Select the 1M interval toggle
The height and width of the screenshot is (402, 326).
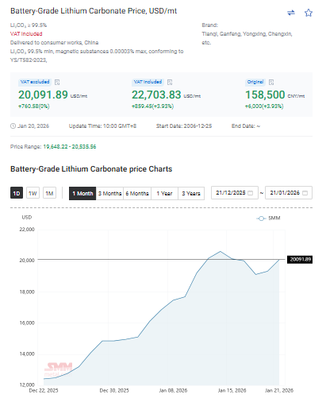pyautogui.click(x=49, y=193)
